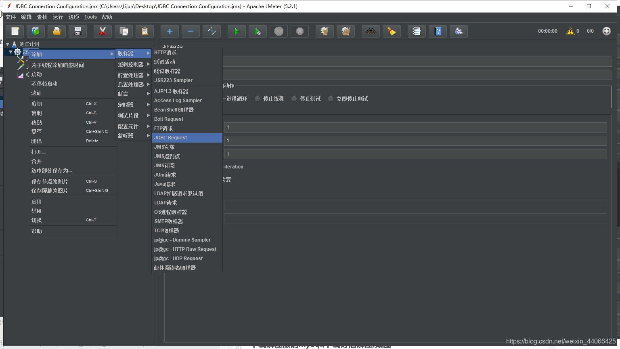Click the New test plan toolbar icon

[15, 31]
